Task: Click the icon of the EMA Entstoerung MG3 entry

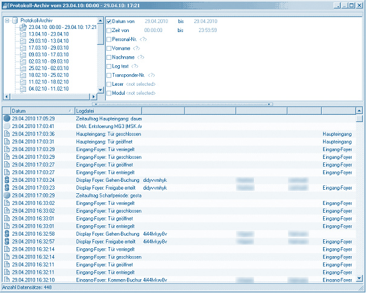Action: tap(7, 126)
